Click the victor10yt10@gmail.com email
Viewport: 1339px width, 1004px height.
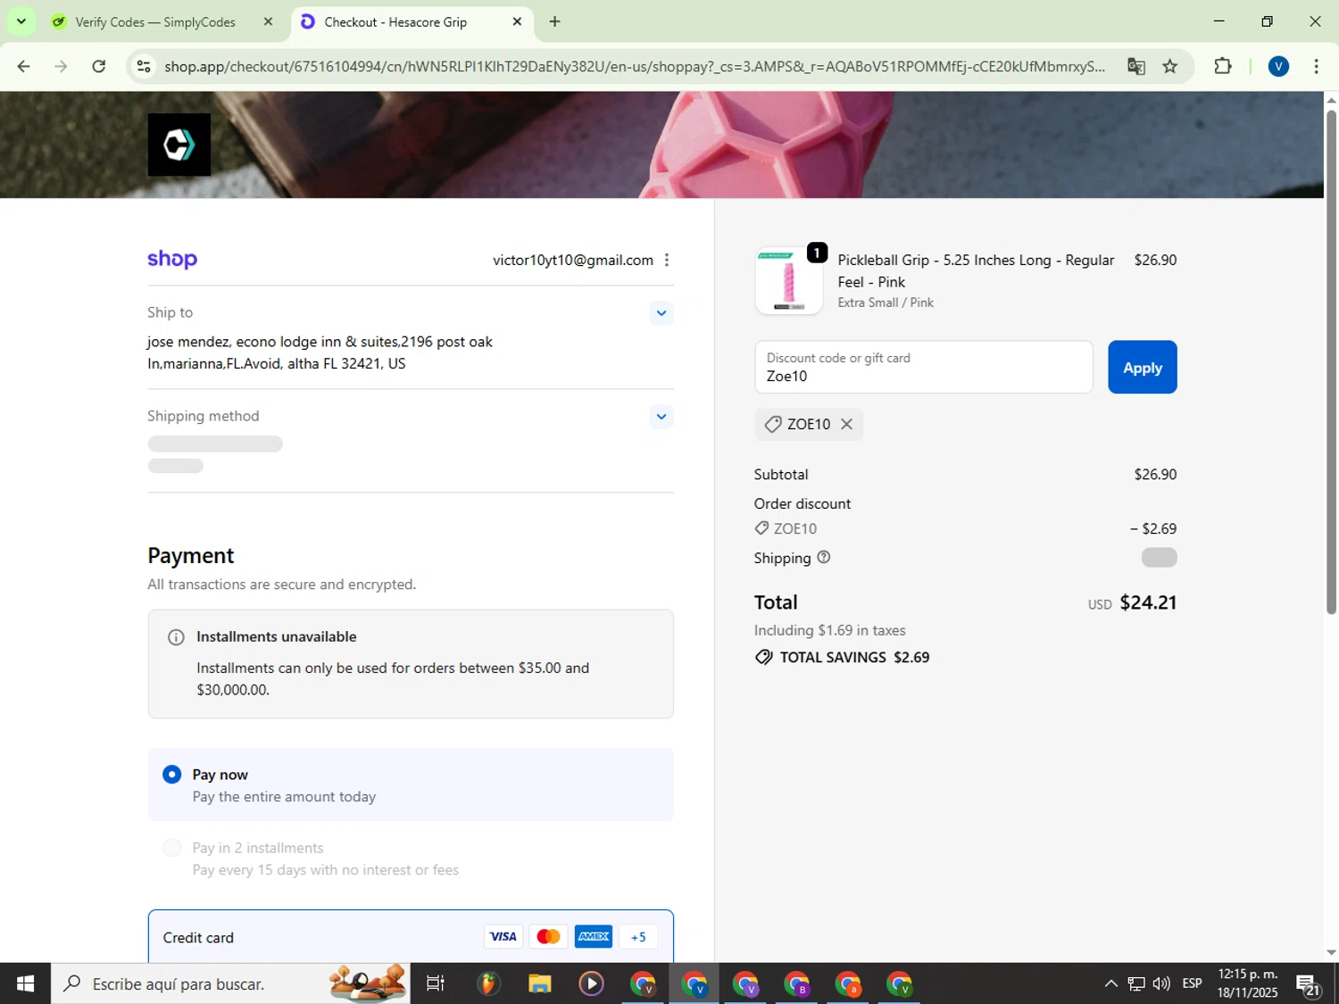tap(573, 260)
